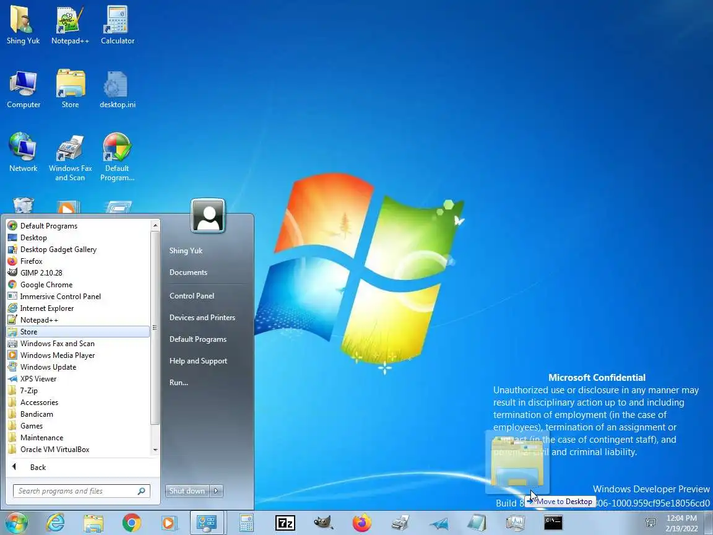Launch Google Chrome from the taskbar
Image resolution: width=713 pixels, height=535 pixels.
click(131, 523)
